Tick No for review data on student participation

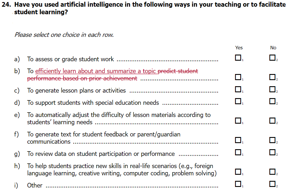[273, 152]
